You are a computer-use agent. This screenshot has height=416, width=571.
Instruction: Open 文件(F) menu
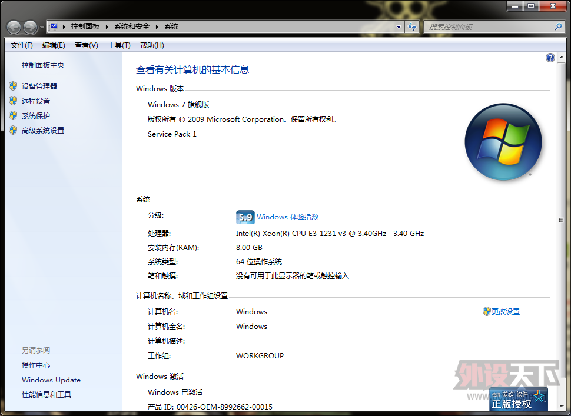click(21, 45)
